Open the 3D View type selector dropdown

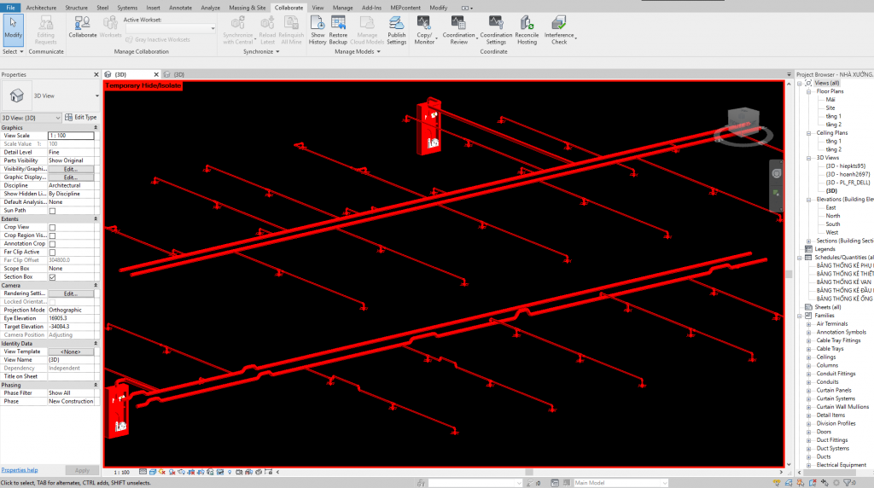pyautogui.click(x=97, y=96)
